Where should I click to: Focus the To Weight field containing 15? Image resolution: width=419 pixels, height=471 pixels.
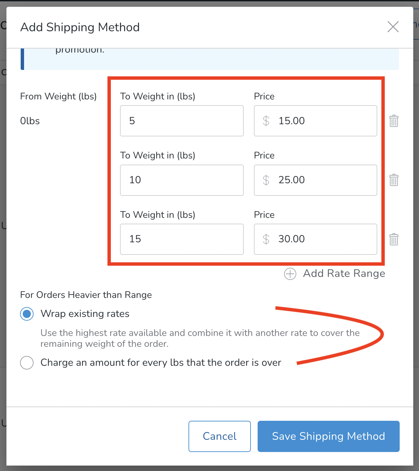(182, 239)
